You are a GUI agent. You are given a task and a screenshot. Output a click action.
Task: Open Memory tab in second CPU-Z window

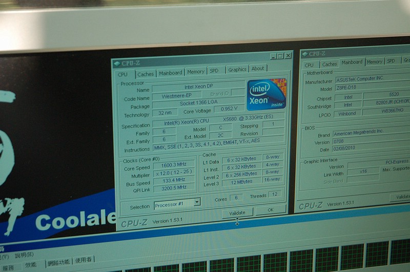(375, 62)
